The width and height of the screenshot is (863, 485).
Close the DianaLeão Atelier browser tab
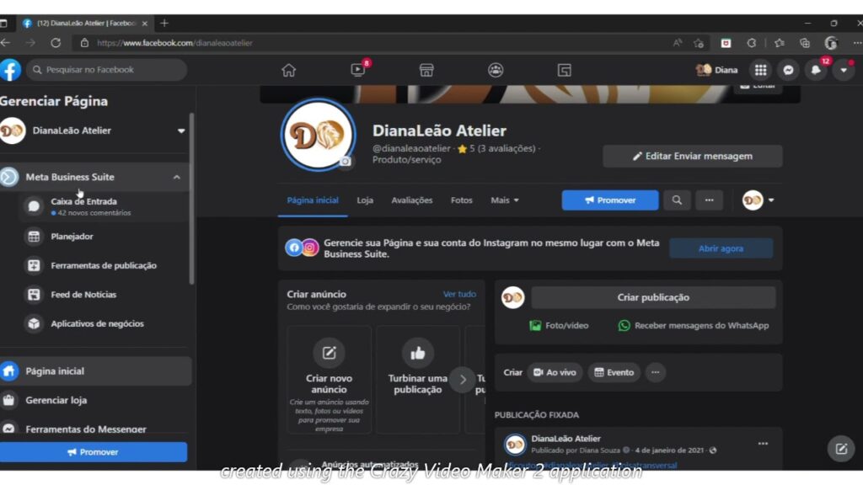pos(145,23)
